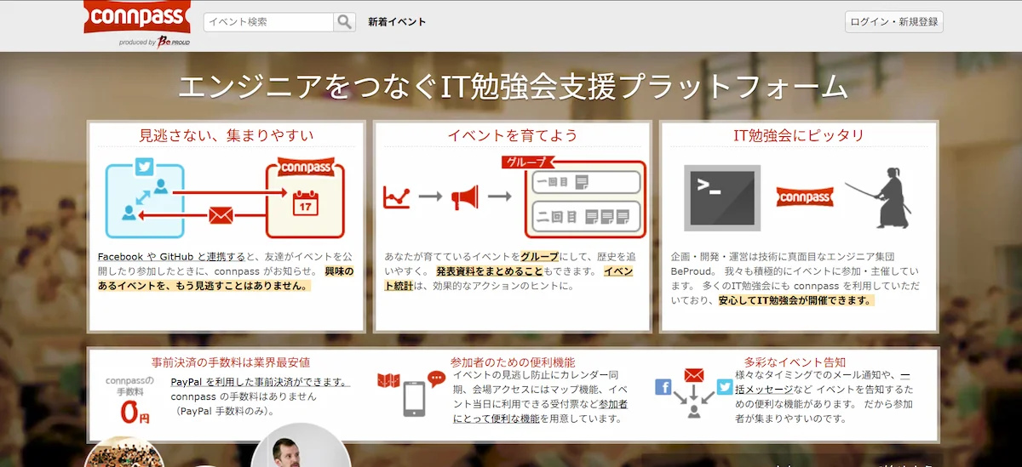Click the グループ ribbon label
1022x467 pixels.
[527, 162]
